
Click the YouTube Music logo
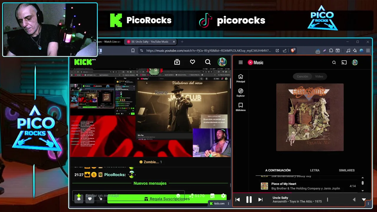click(255, 62)
